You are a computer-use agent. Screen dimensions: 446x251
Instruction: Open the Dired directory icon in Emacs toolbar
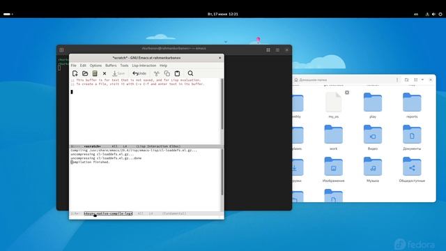pos(95,73)
